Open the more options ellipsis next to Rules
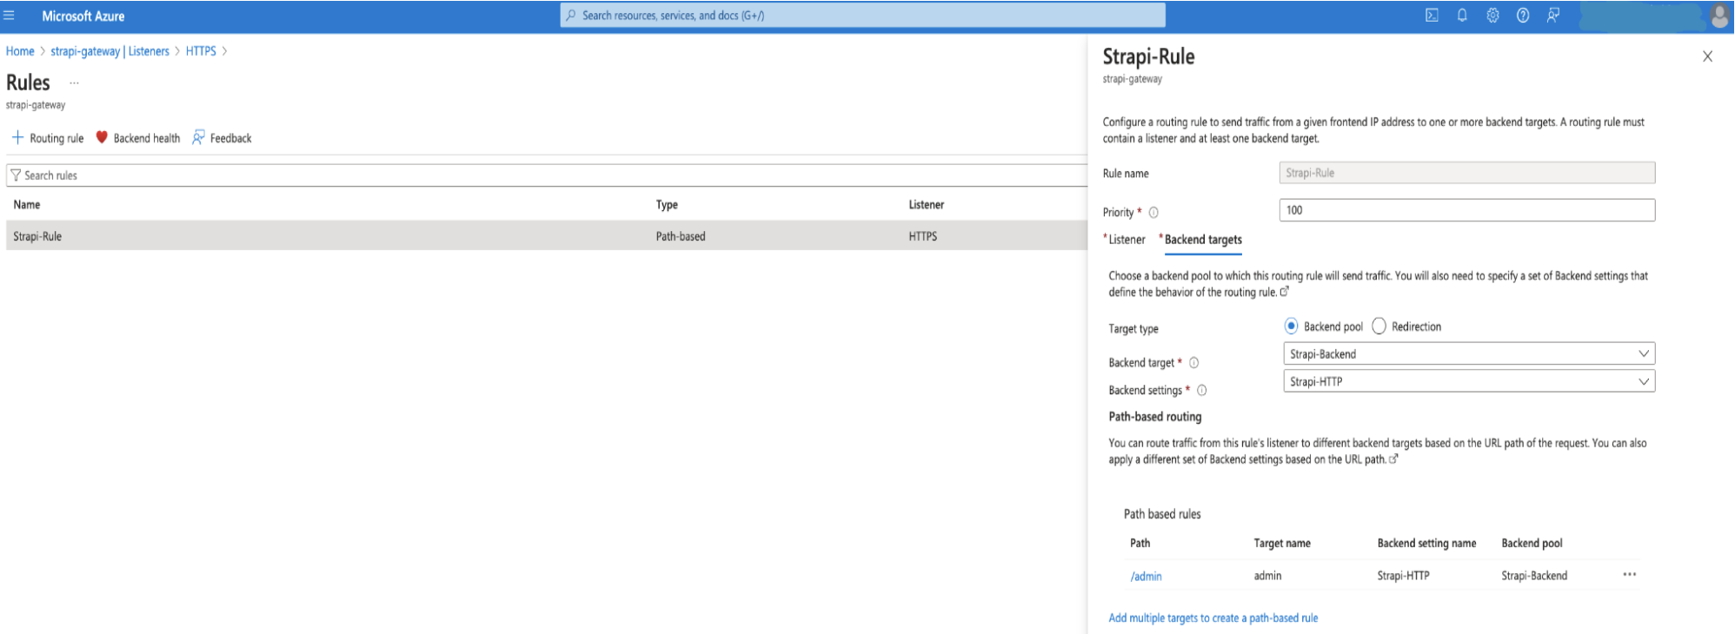This screenshot has height=634, width=1735. click(74, 83)
